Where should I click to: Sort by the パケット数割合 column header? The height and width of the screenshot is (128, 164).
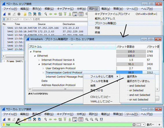click(131, 47)
